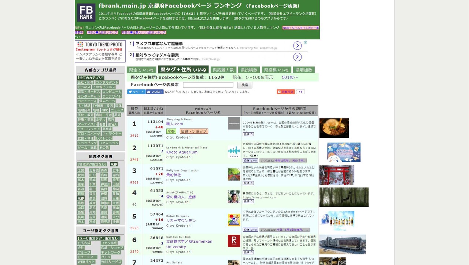The width and height of the screenshot is (469, 265).
Task: Select the 県タグ＋住所 いいね tab
Action: point(183,69)
